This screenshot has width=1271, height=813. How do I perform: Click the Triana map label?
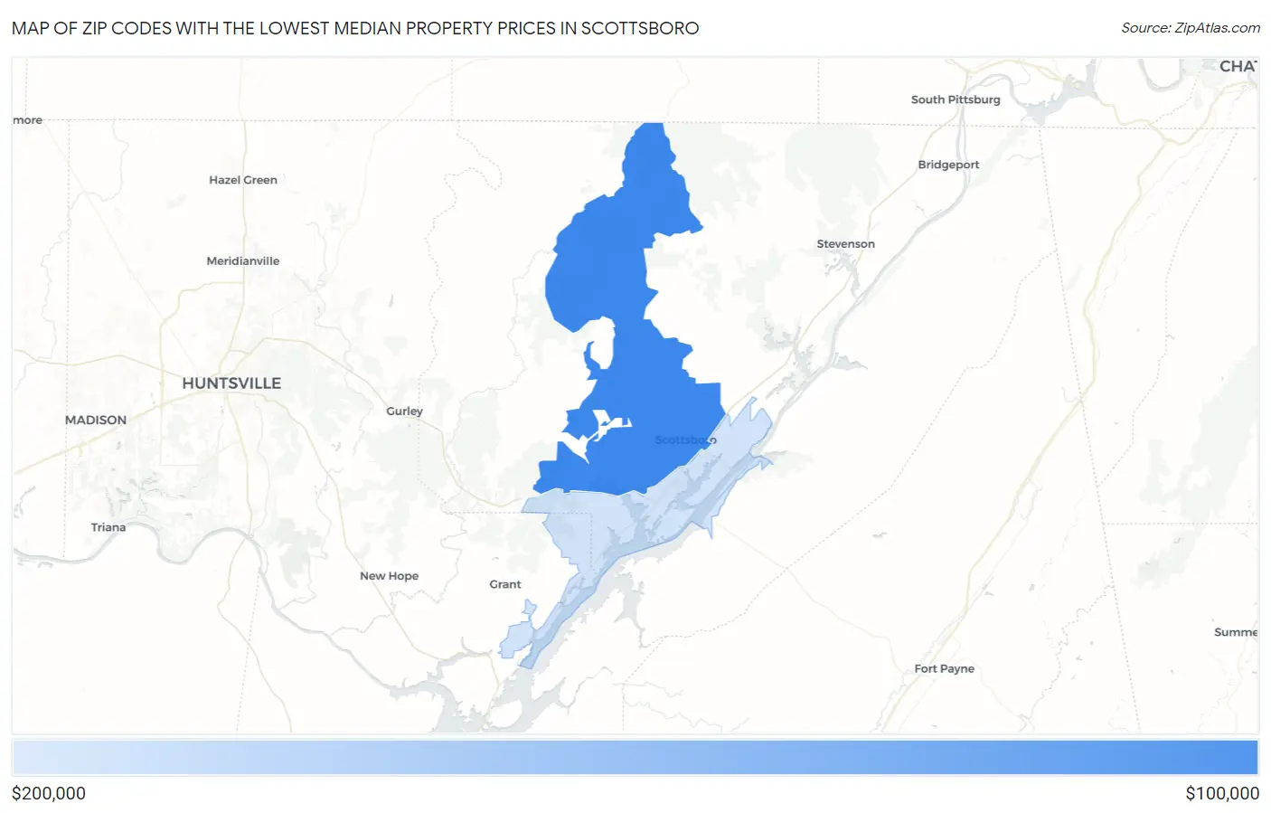(108, 527)
